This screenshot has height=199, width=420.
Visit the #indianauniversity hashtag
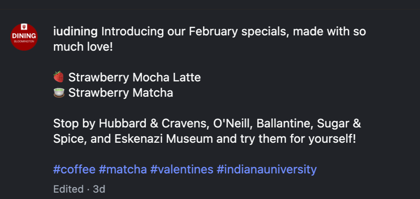point(267,169)
